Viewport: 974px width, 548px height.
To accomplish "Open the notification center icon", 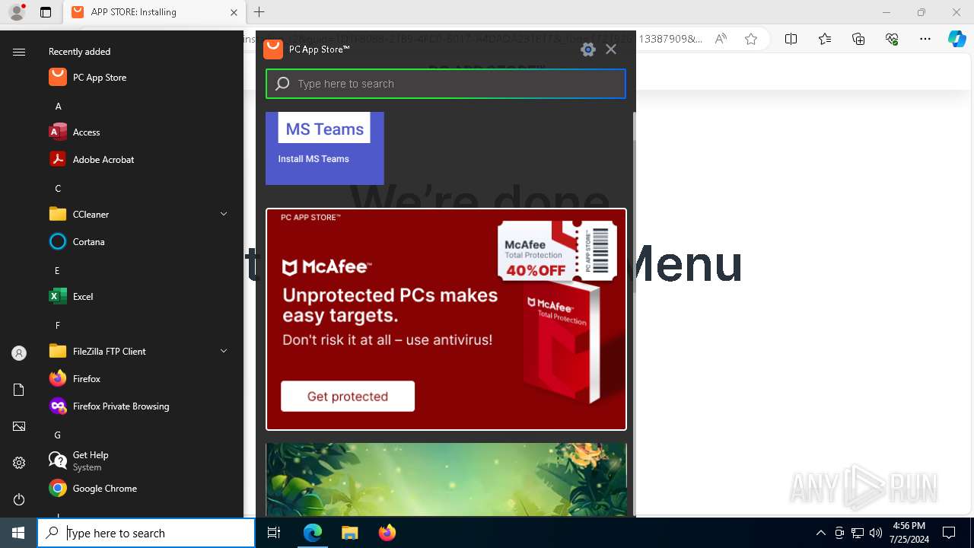I will [949, 533].
